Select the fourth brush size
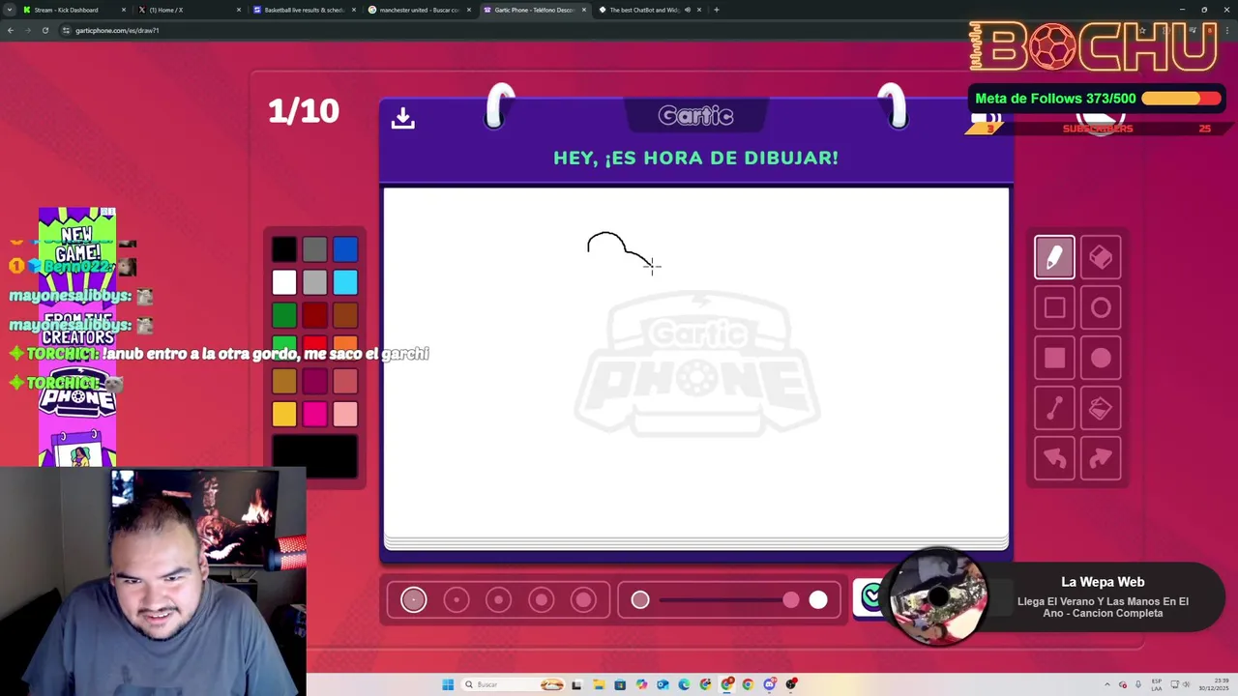The height and width of the screenshot is (696, 1238). coord(541,600)
